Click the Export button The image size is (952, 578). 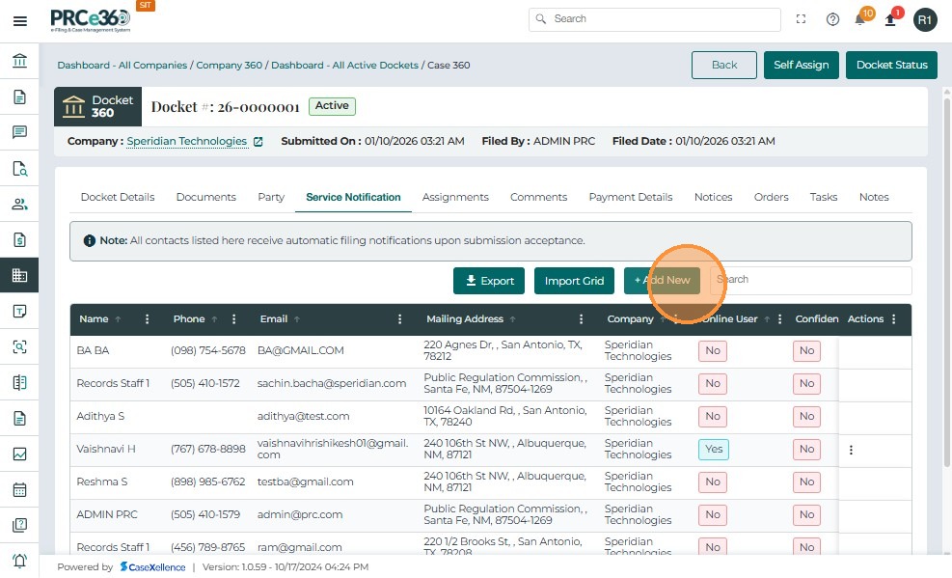[x=488, y=281]
